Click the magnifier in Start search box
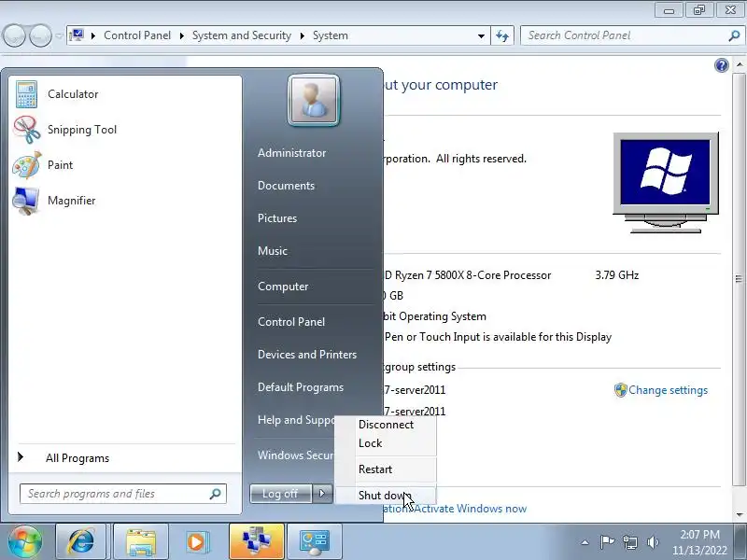Viewport: 747px width, 560px height. [x=216, y=494]
